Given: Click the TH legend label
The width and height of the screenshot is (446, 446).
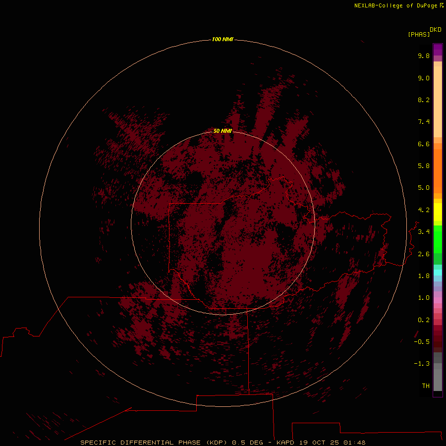Looking at the screenshot, I should click(x=426, y=386).
